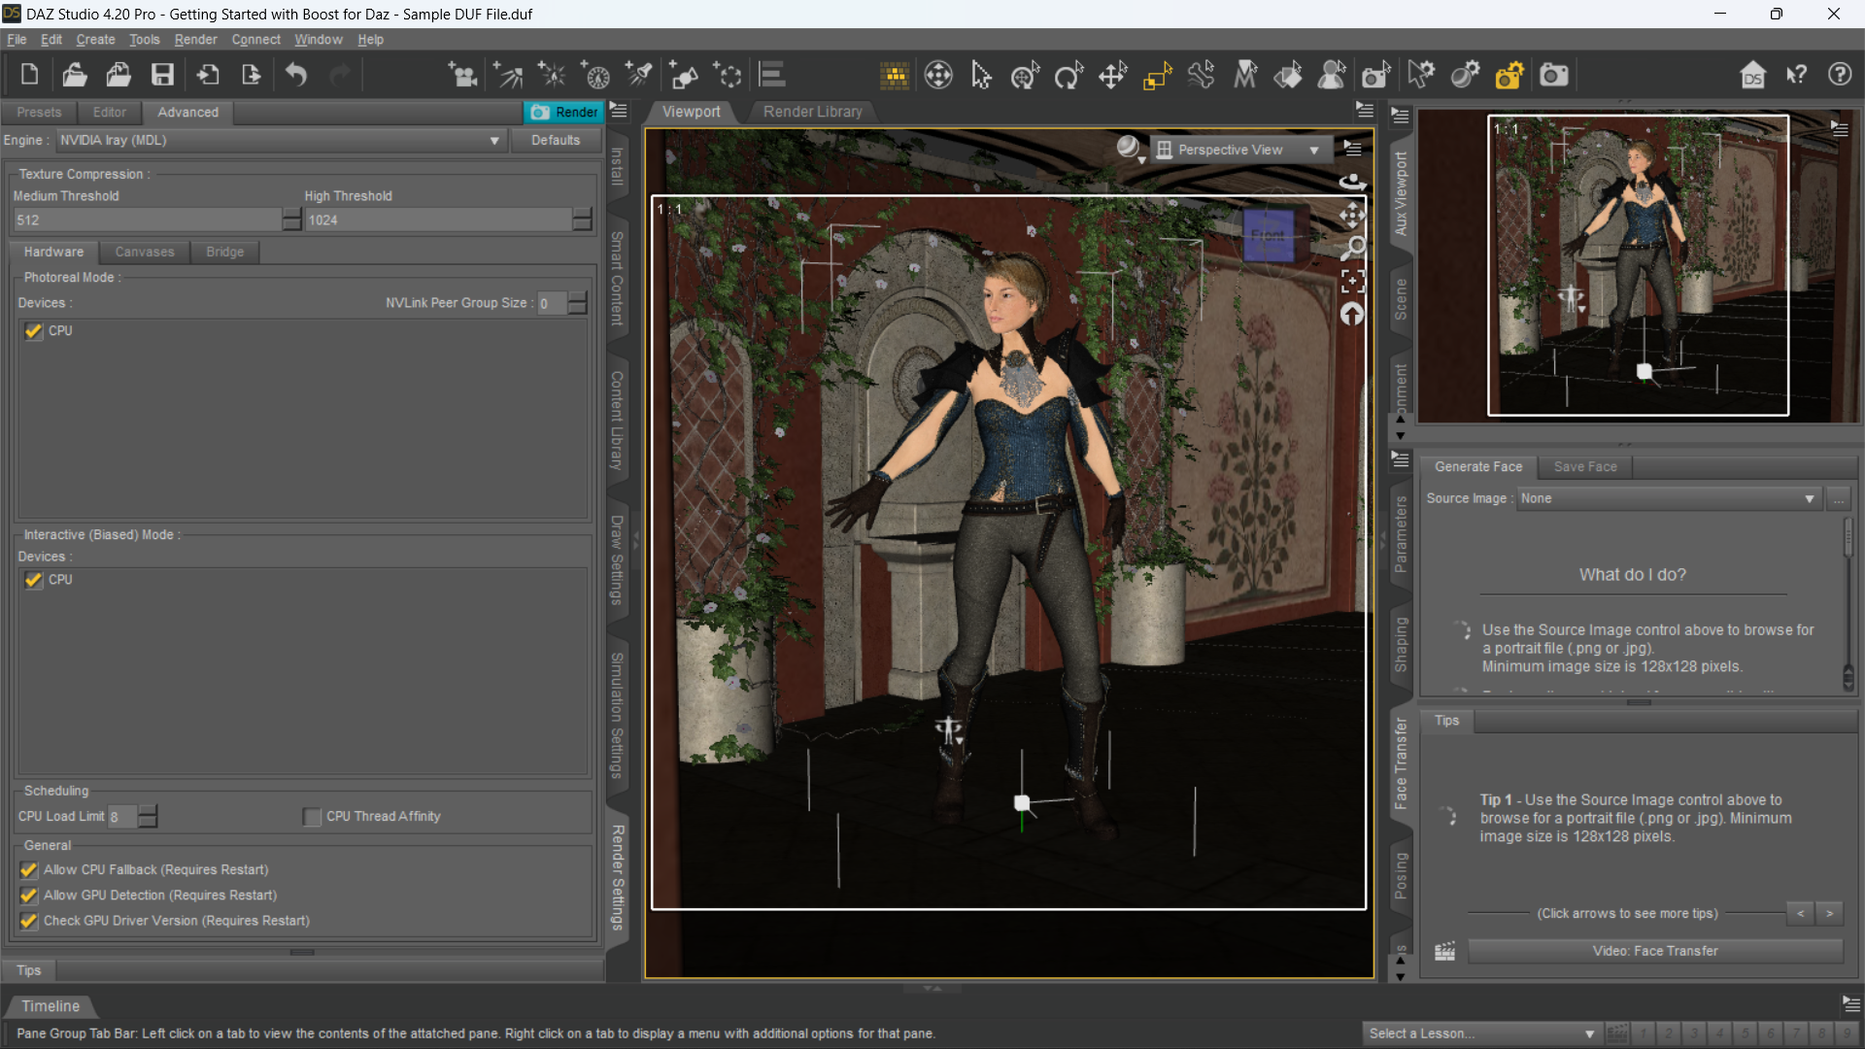Uncheck CPU under Photoreal Mode devices

point(34,331)
